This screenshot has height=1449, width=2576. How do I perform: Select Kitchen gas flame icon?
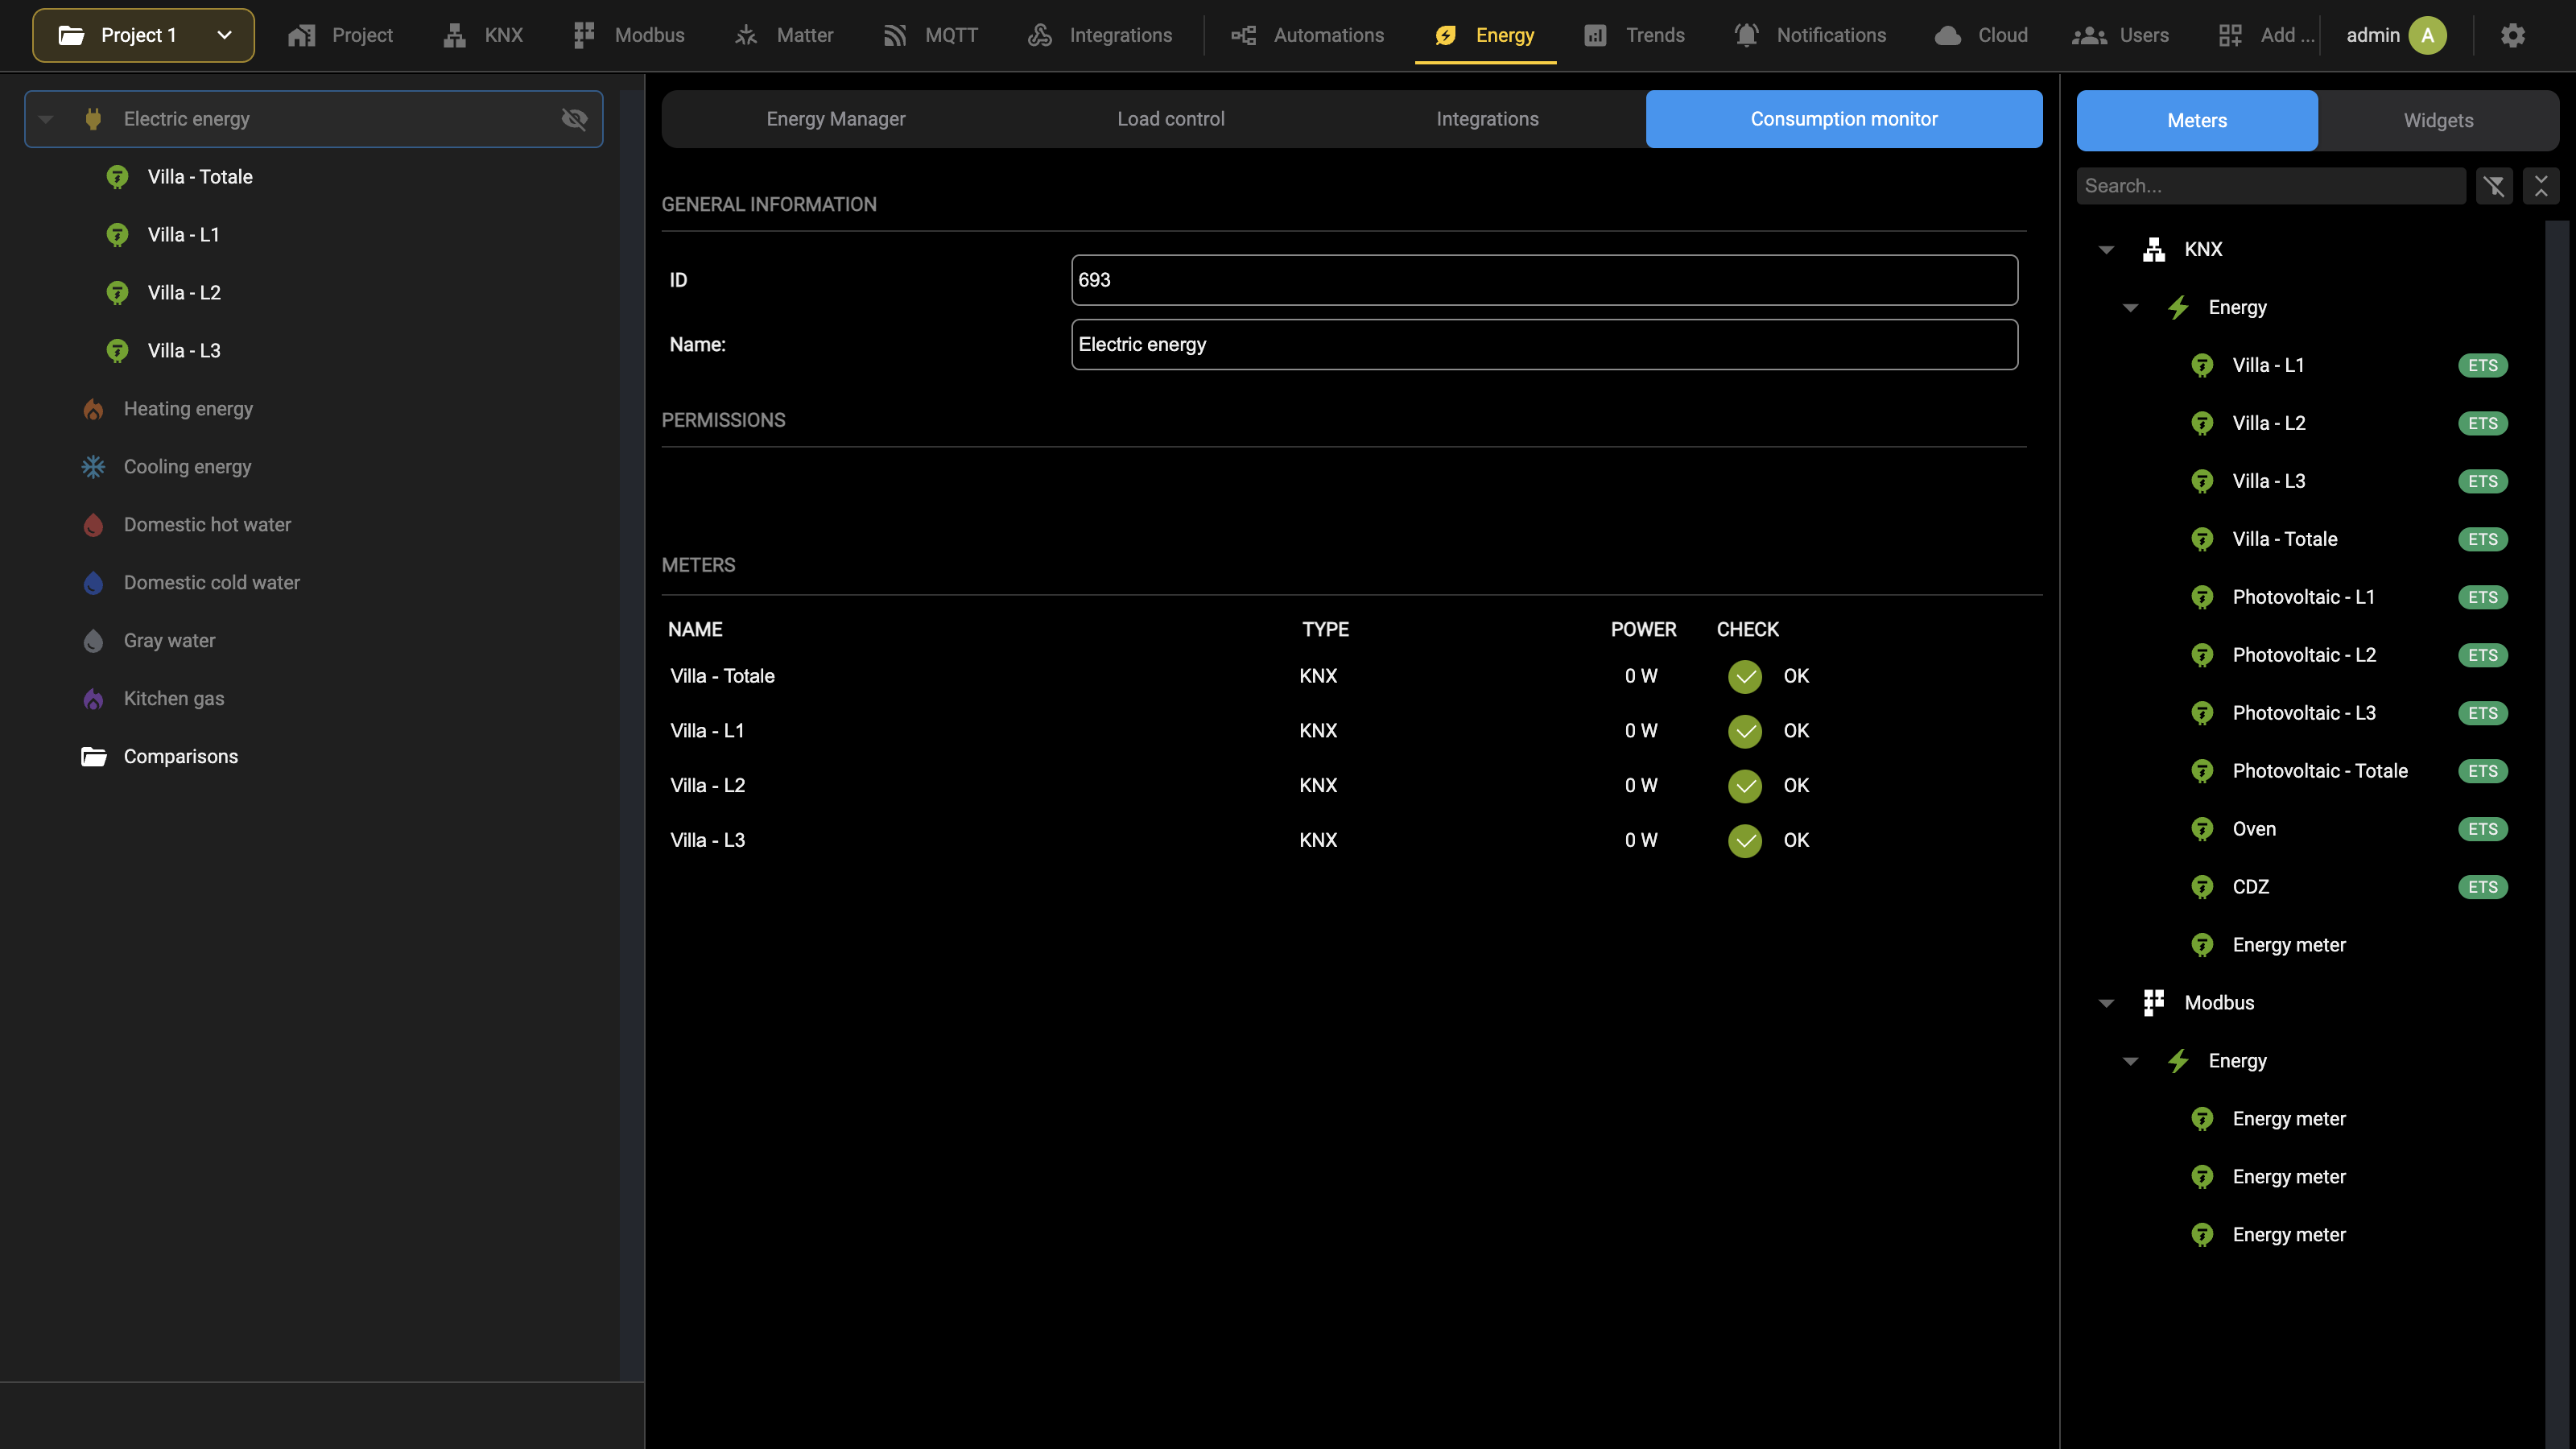click(x=93, y=699)
